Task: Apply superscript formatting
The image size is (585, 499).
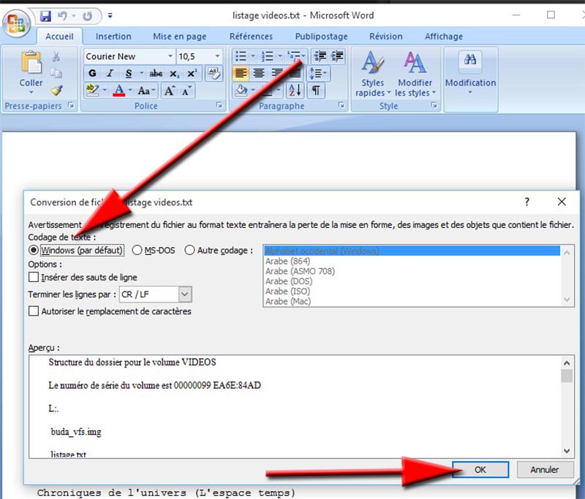Action: tap(192, 73)
